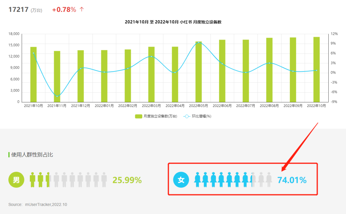Viewport: 346px width, 214px height.
Task: Click the green 男 gender icon
Action: click(x=16, y=180)
